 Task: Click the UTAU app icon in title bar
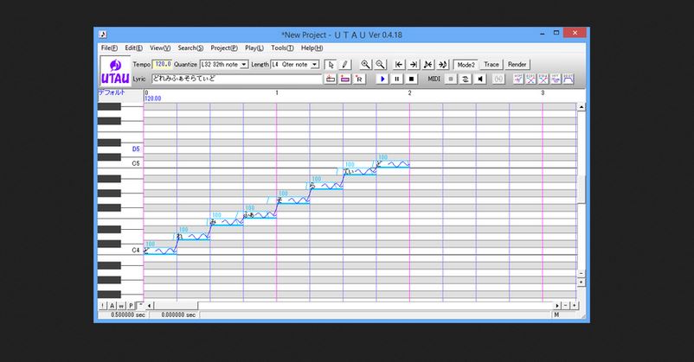[x=103, y=34]
